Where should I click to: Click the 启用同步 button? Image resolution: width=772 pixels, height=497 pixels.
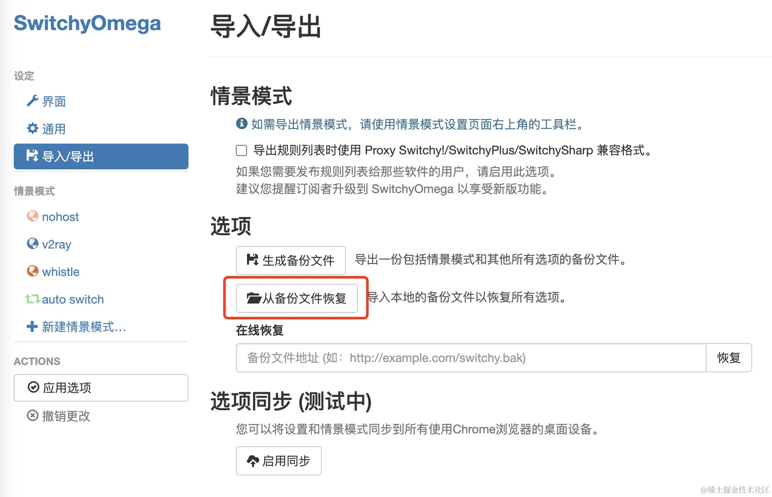click(x=279, y=461)
